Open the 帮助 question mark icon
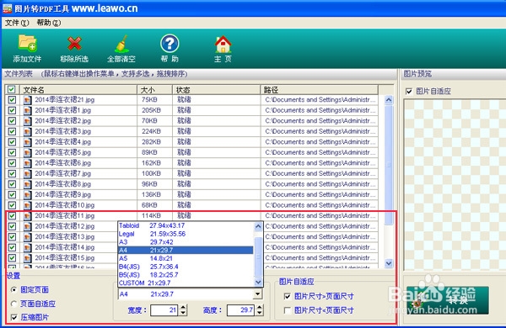Screen dimensions: 506x328 click(170, 44)
